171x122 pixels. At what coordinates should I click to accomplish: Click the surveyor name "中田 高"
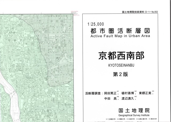(110, 99)
